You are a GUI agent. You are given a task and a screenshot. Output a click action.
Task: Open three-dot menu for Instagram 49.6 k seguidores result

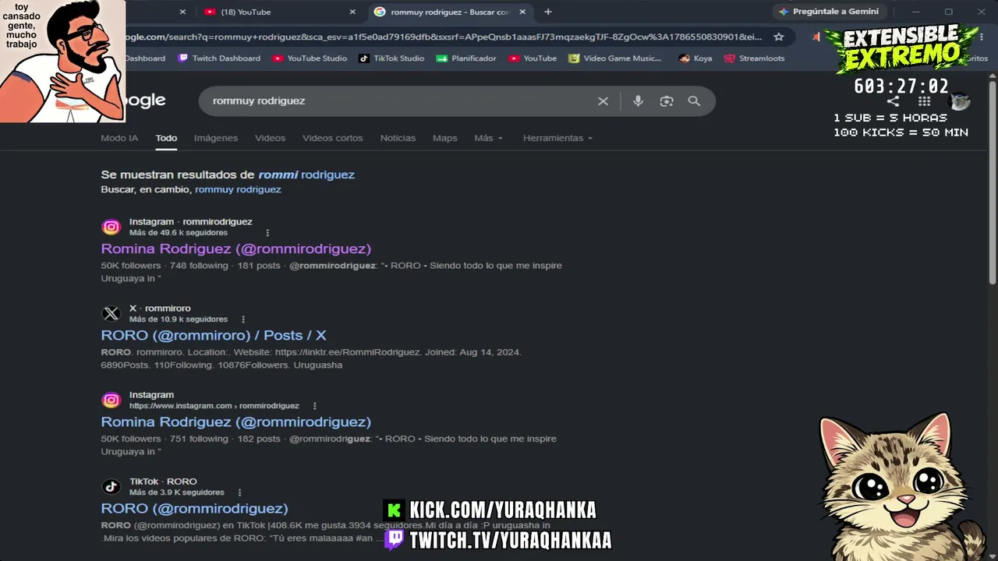[x=267, y=233]
